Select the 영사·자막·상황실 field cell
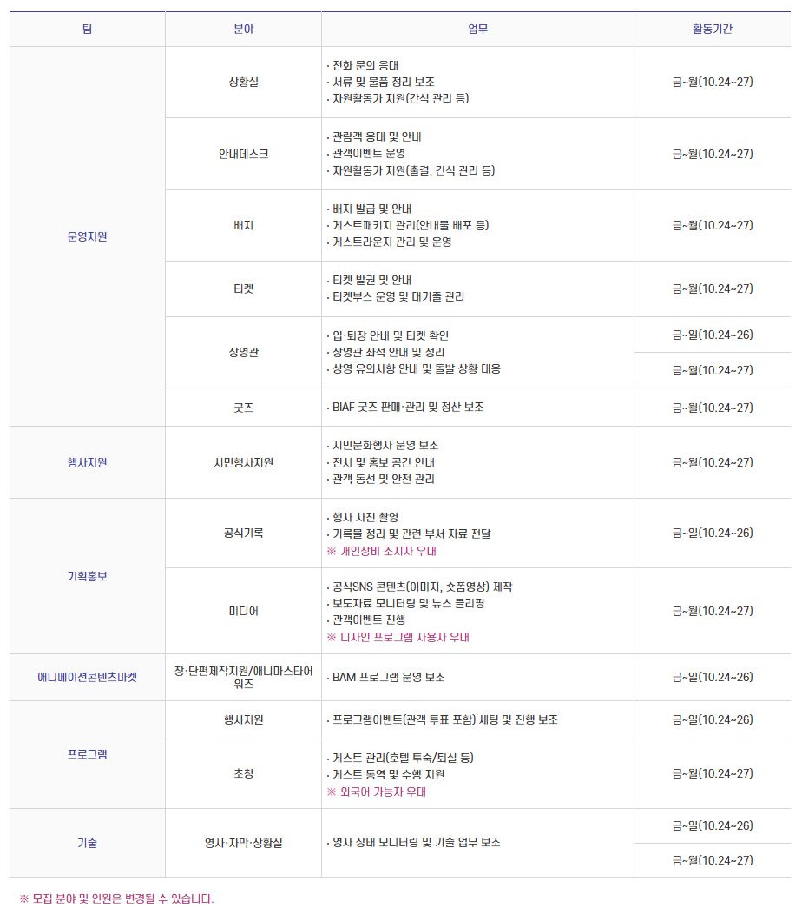Image resolution: width=802 pixels, height=908 pixels. pos(243,843)
